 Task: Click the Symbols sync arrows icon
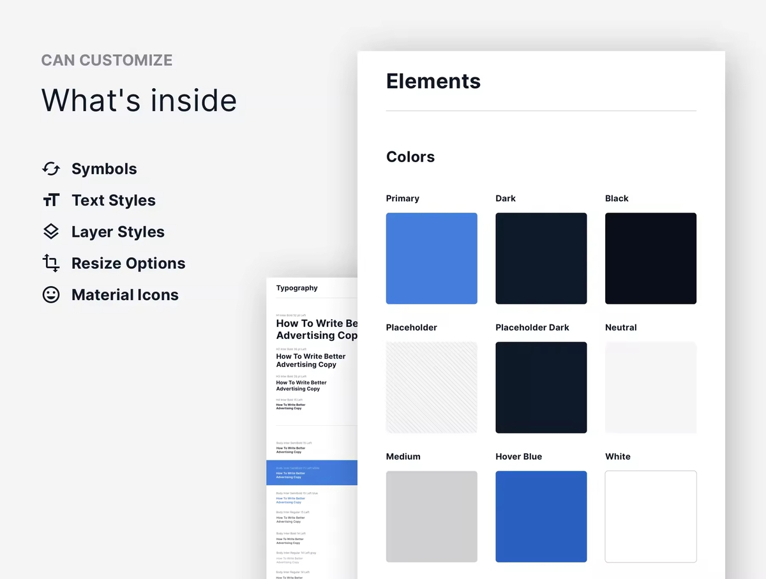coord(51,169)
